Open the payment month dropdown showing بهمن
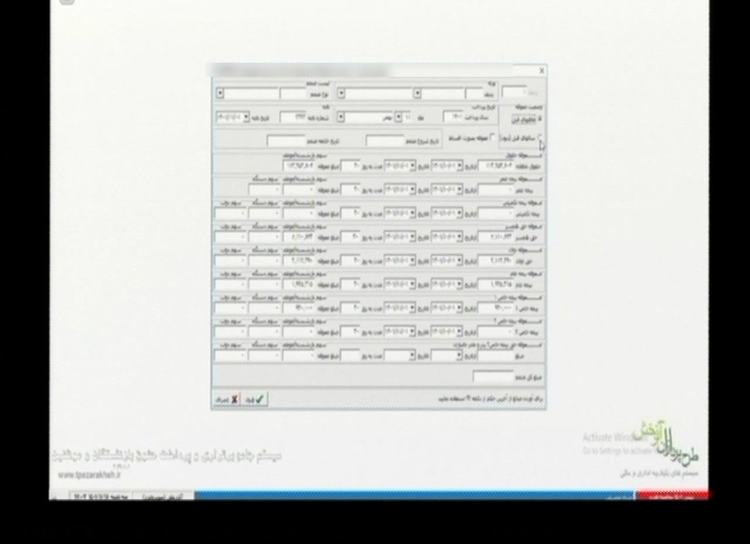The image size is (750, 544). tap(340, 118)
